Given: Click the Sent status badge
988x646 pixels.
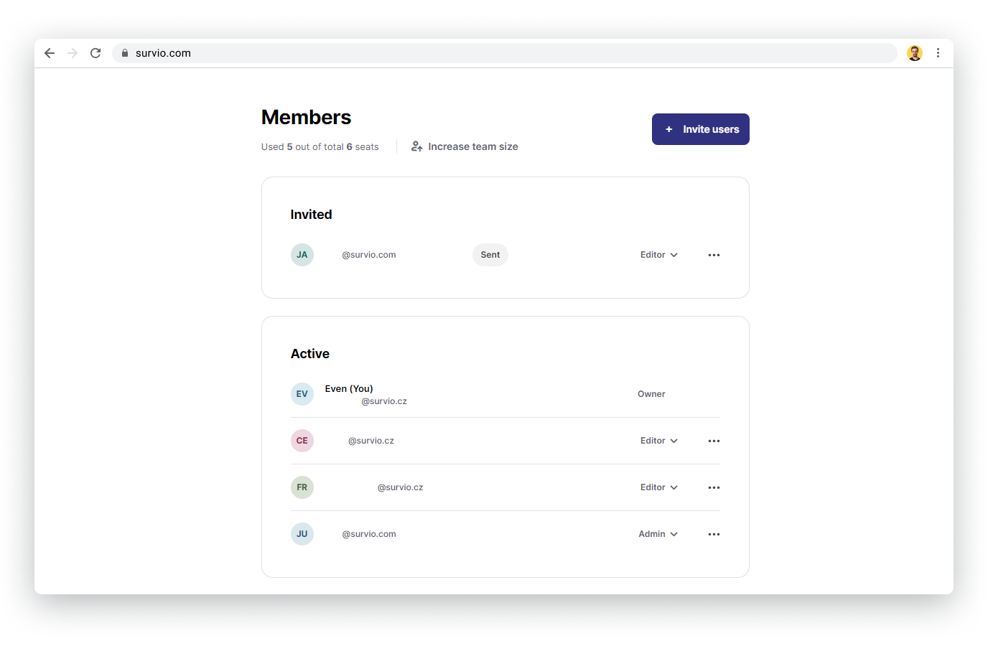Looking at the screenshot, I should [490, 255].
